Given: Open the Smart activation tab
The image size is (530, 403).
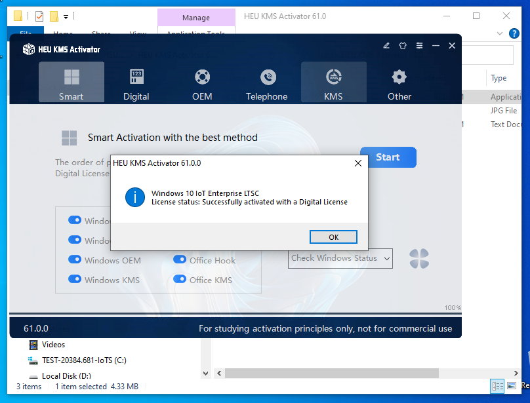Looking at the screenshot, I should point(71,82).
